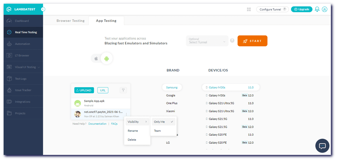Go to the Automation section
The width and height of the screenshot is (337, 161).
point(23,44)
